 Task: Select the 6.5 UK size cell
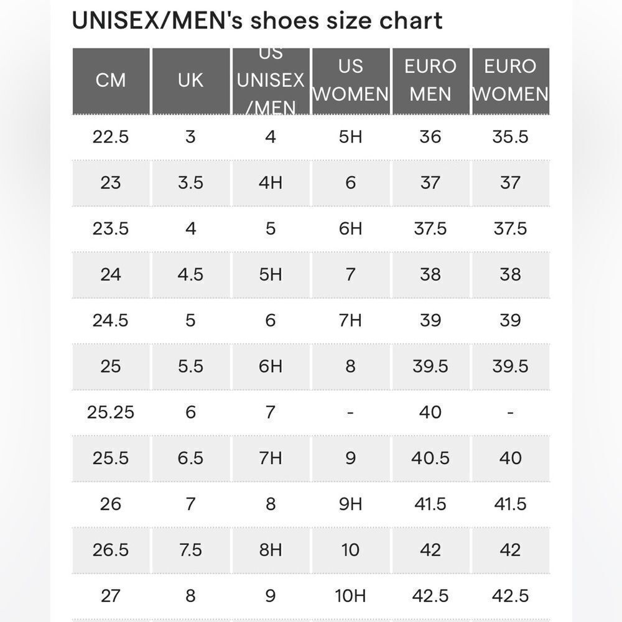pos(191,458)
